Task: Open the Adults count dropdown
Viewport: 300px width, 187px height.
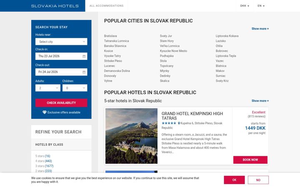Action: pyautogui.click(x=48, y=88)
